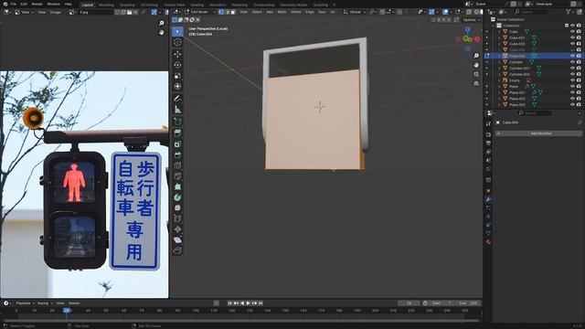Open the Select menu in viewport header
This screenshot has height=329, width=585.
257,12
